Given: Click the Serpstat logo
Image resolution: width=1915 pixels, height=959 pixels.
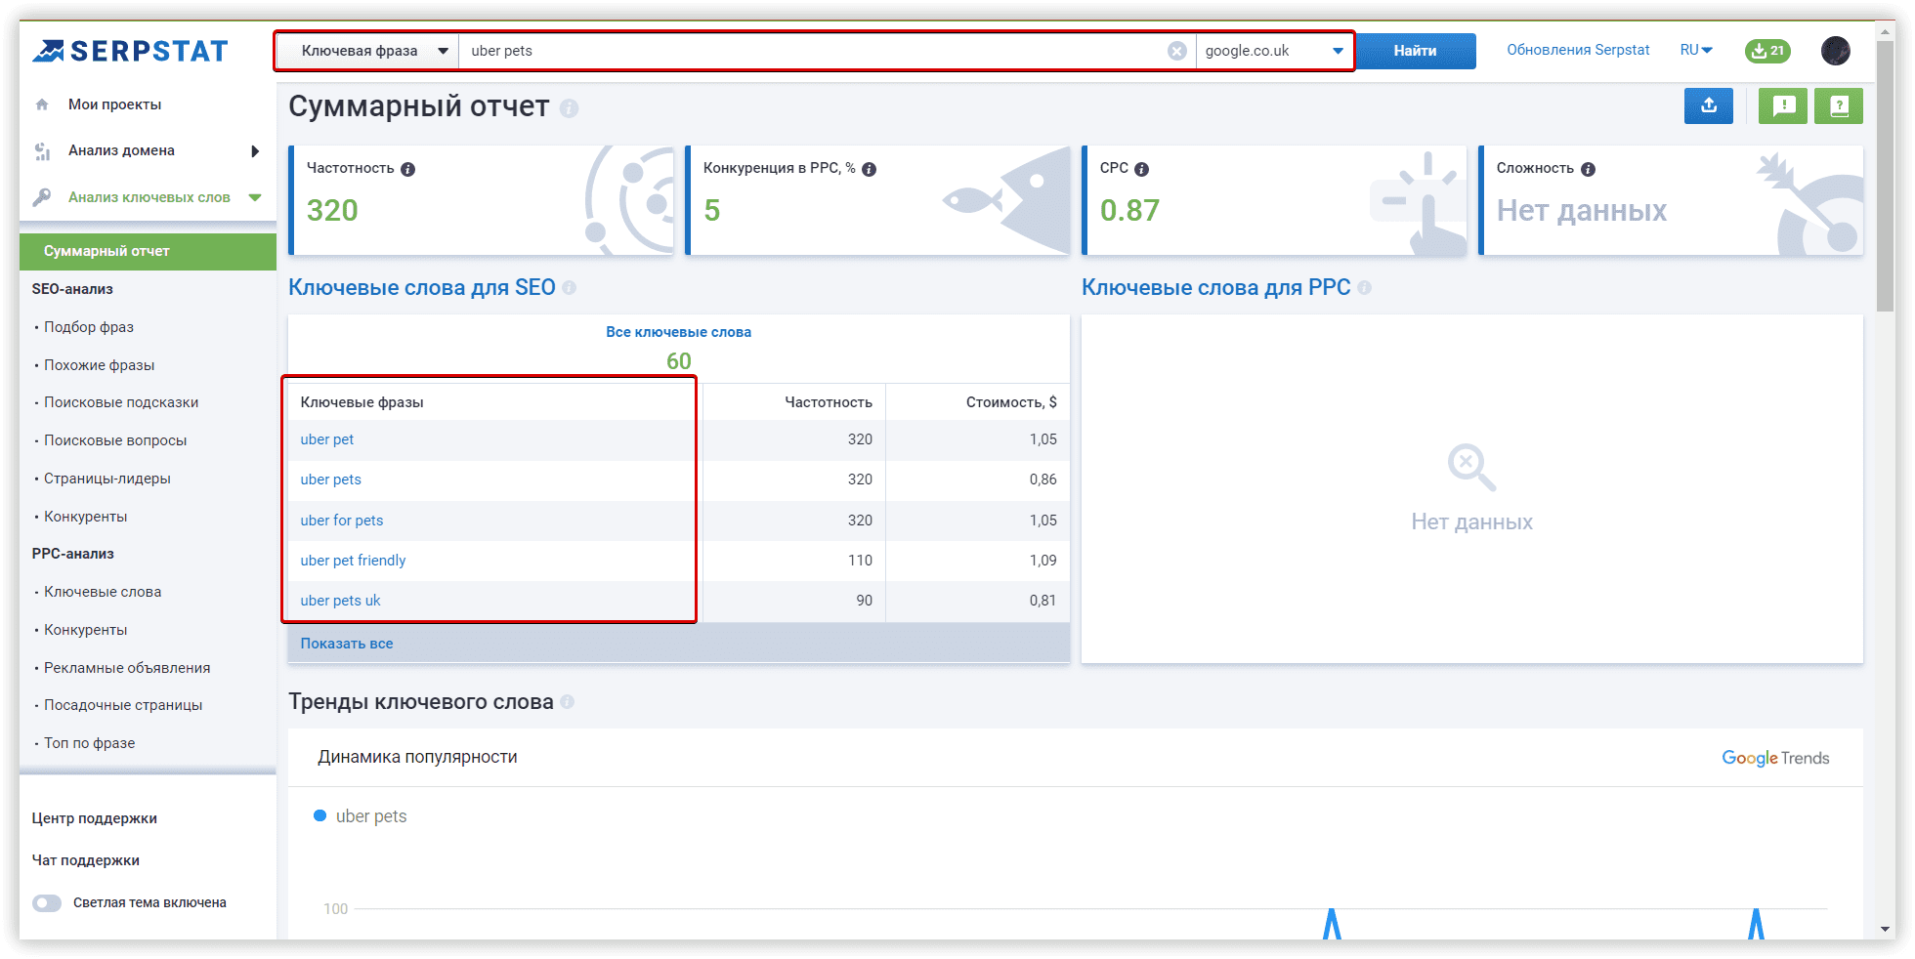Looking at the screenshot, I should [x=130, y=51].
